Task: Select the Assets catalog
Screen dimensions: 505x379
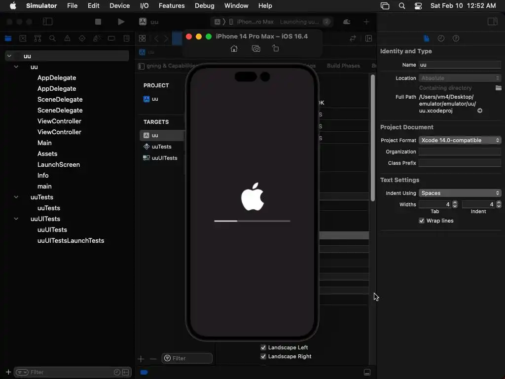Action: (47, 154)
